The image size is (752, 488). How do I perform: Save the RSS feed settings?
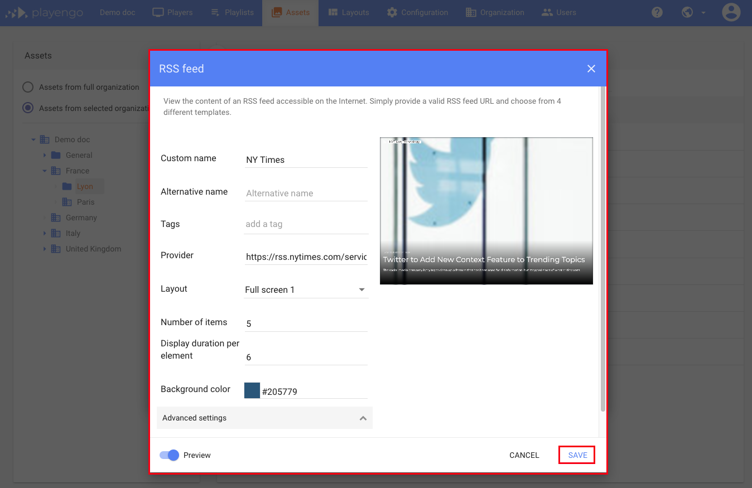(577, 455)
